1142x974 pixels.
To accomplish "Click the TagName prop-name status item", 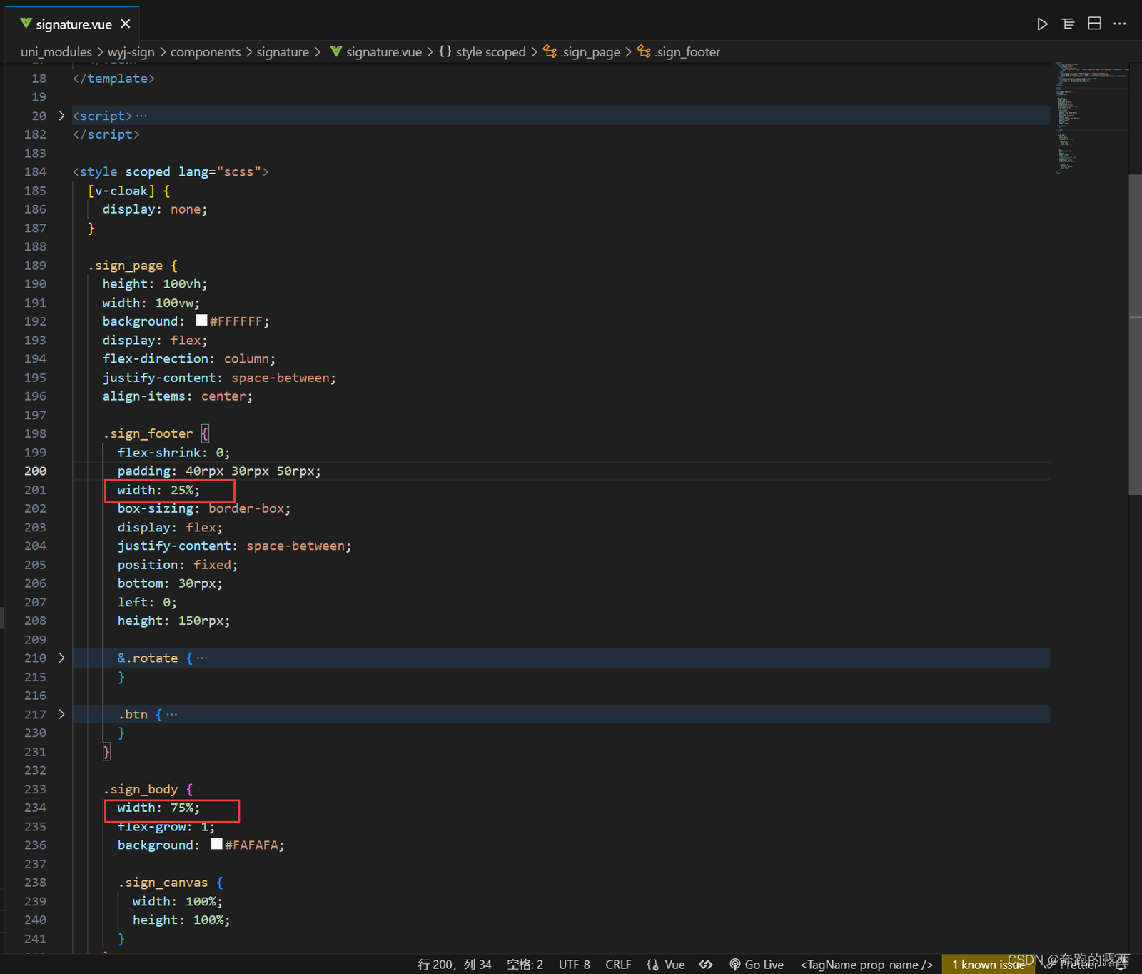I will (x=866, y=965).
